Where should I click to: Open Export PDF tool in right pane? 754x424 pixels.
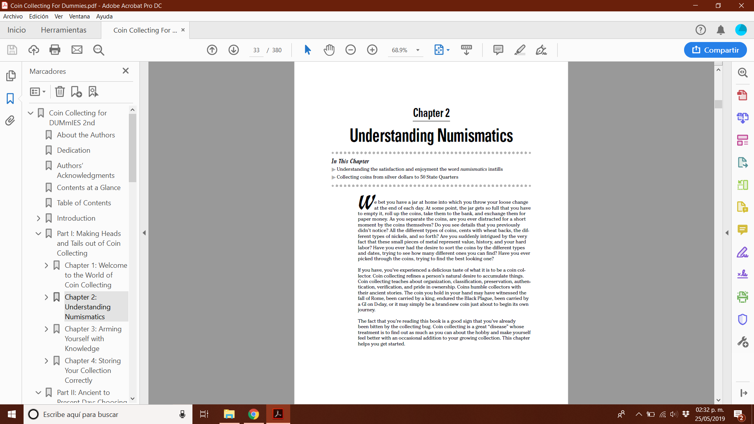pos(742,163)
